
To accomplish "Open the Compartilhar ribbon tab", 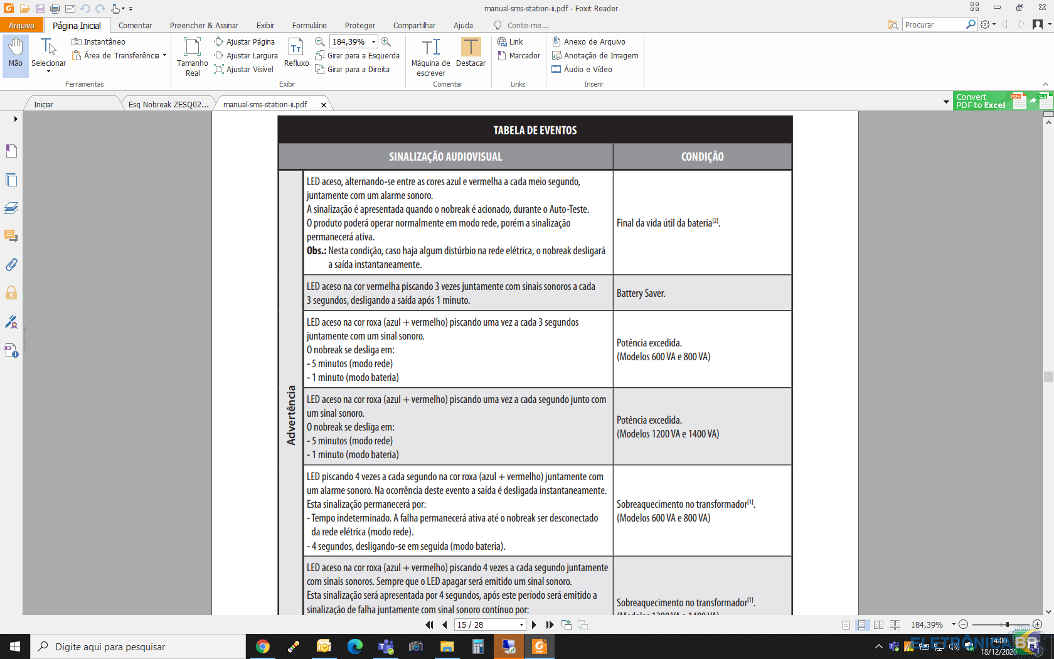I will 414,25.
